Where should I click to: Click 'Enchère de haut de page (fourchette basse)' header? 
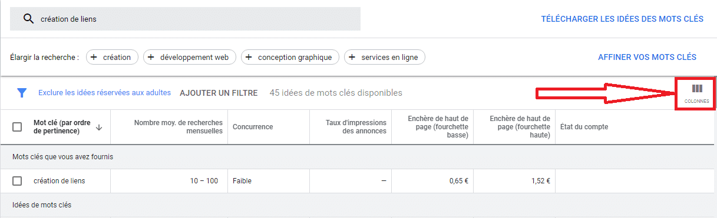(x=438, y=127)
